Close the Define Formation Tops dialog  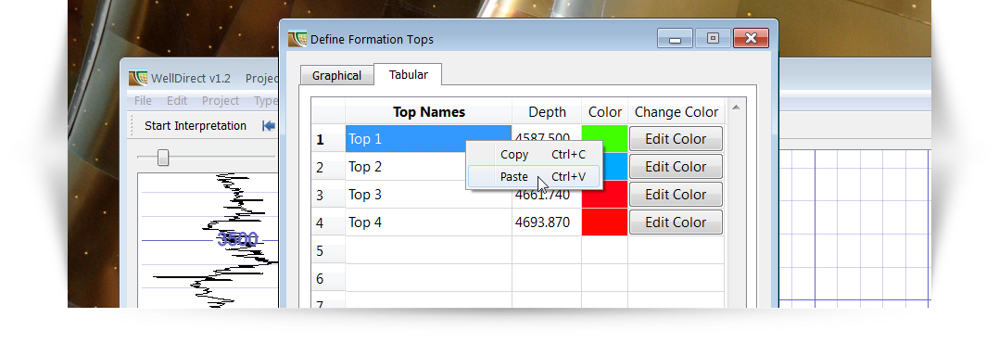752,38
